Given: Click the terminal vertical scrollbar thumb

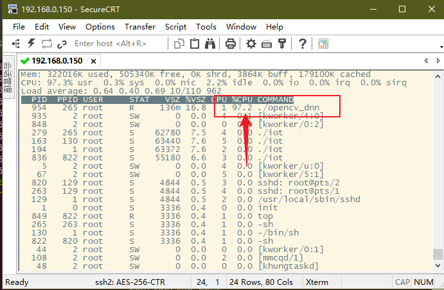Looking at the screenshot, I should (x=438, y=254).
